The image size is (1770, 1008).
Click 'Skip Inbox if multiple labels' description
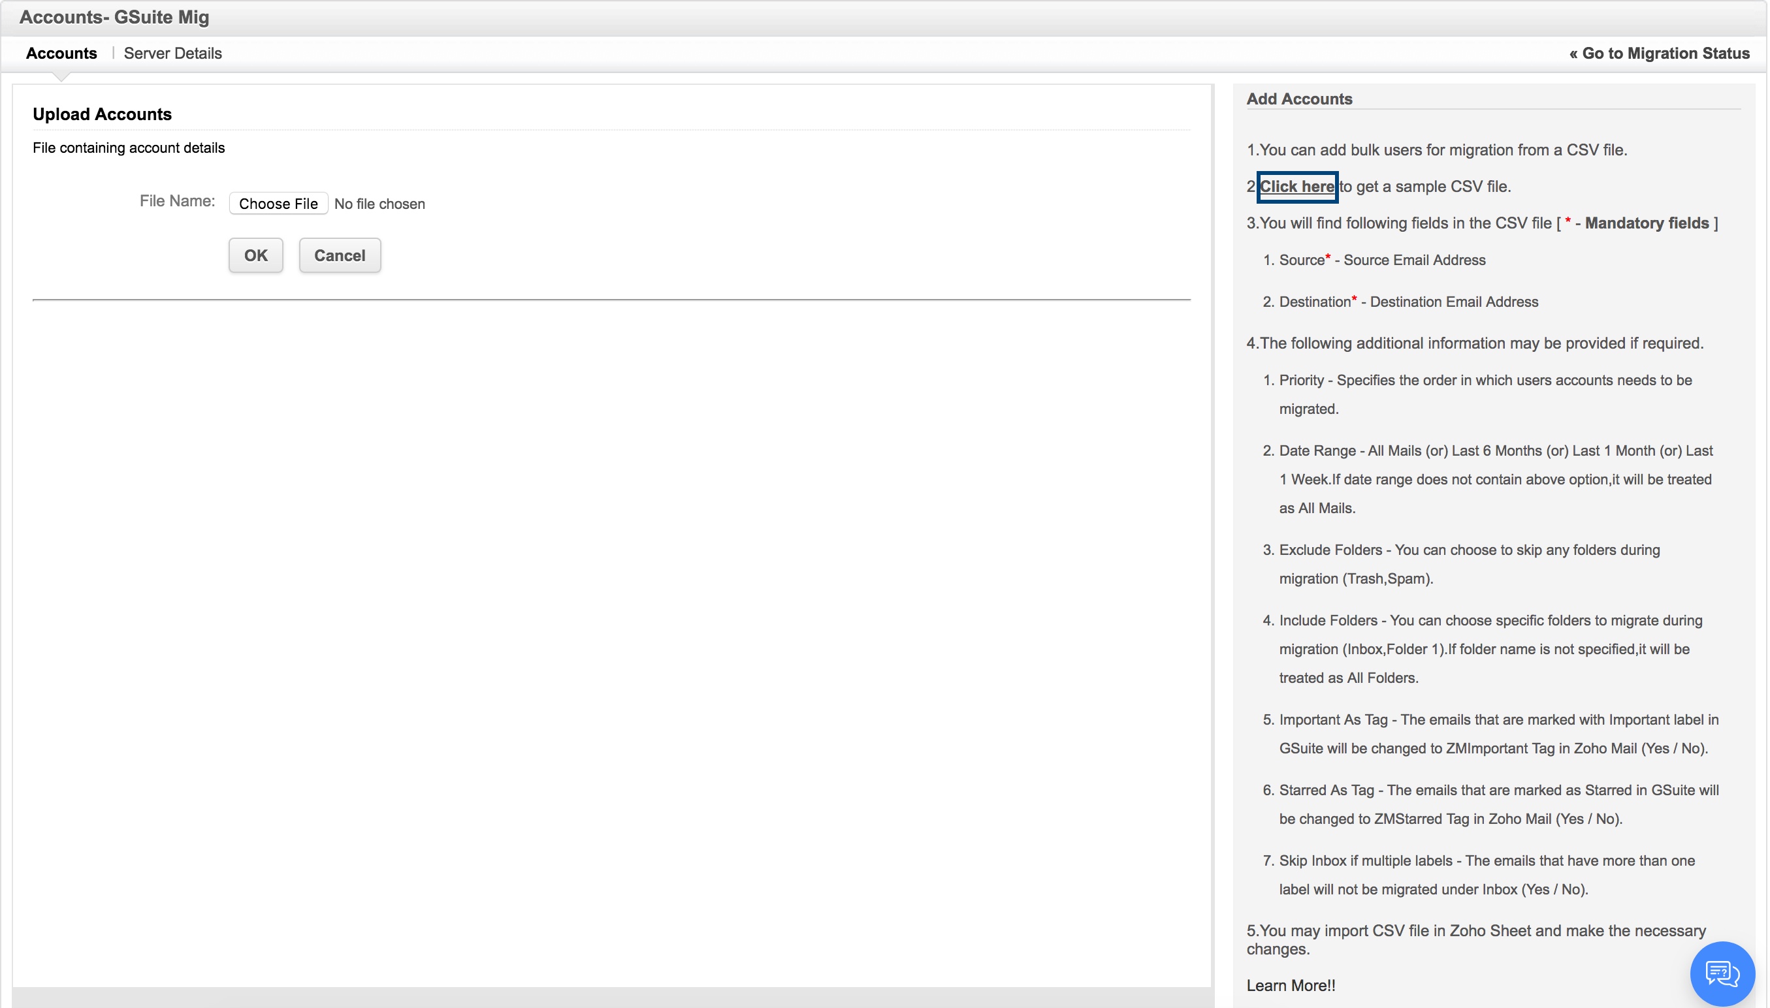(1487, 875)
